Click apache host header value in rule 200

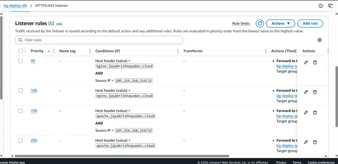click(125, 145)
